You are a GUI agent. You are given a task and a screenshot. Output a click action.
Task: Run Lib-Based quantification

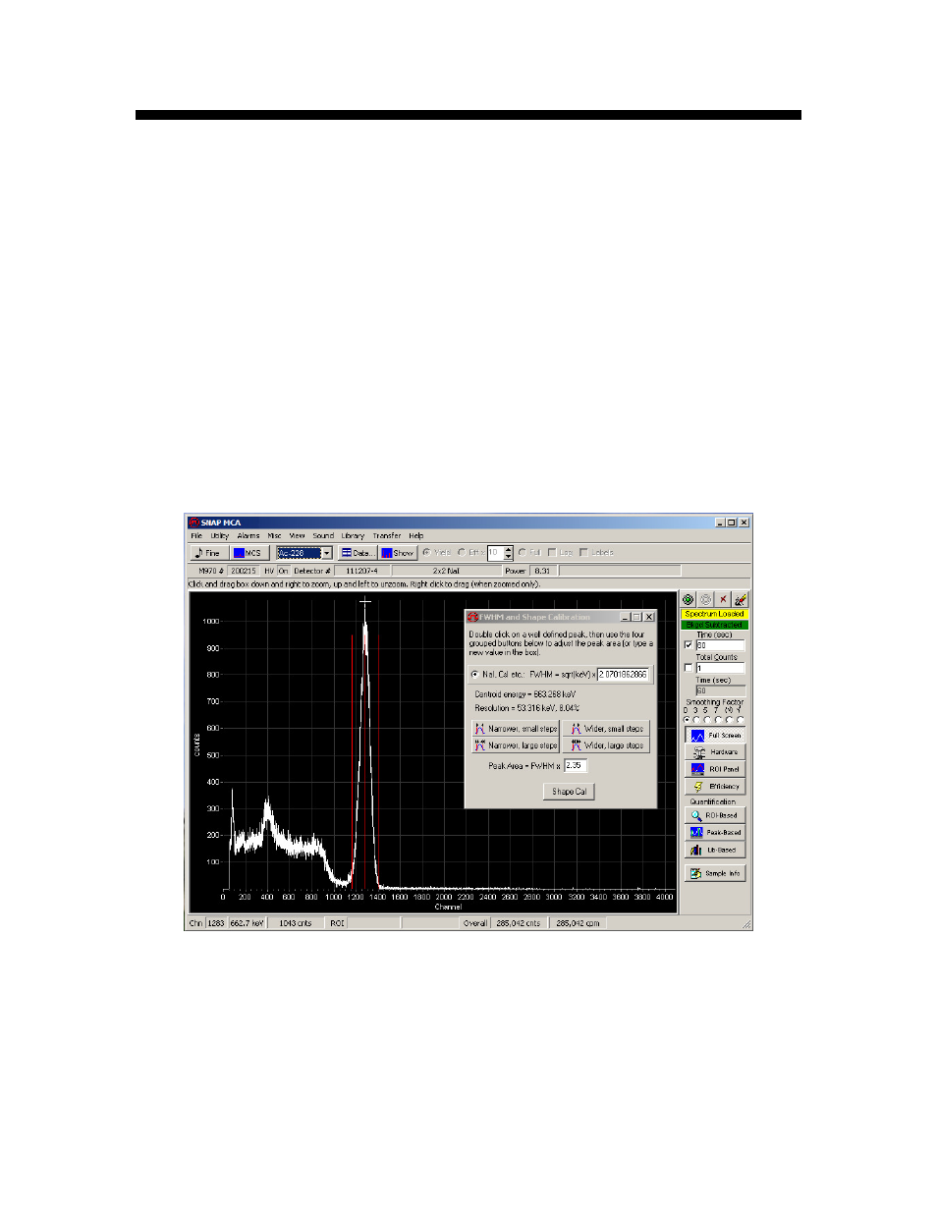[x=715, y=851]
